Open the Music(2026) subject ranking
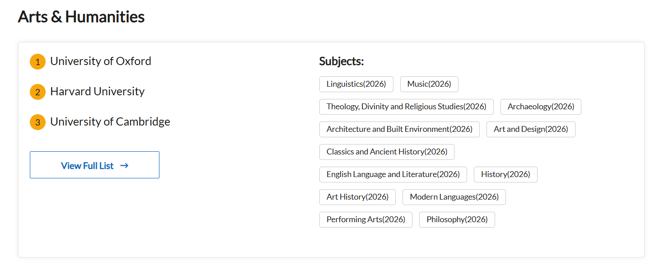This screenshot has width=655, height=266. (x=429, y=84)
